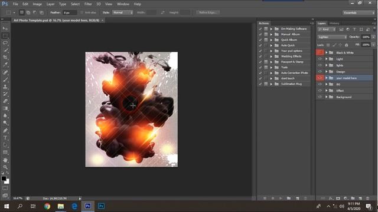Hide the Background layer group
The height and width of the screenshot is (212, 378).
[320, 97]
